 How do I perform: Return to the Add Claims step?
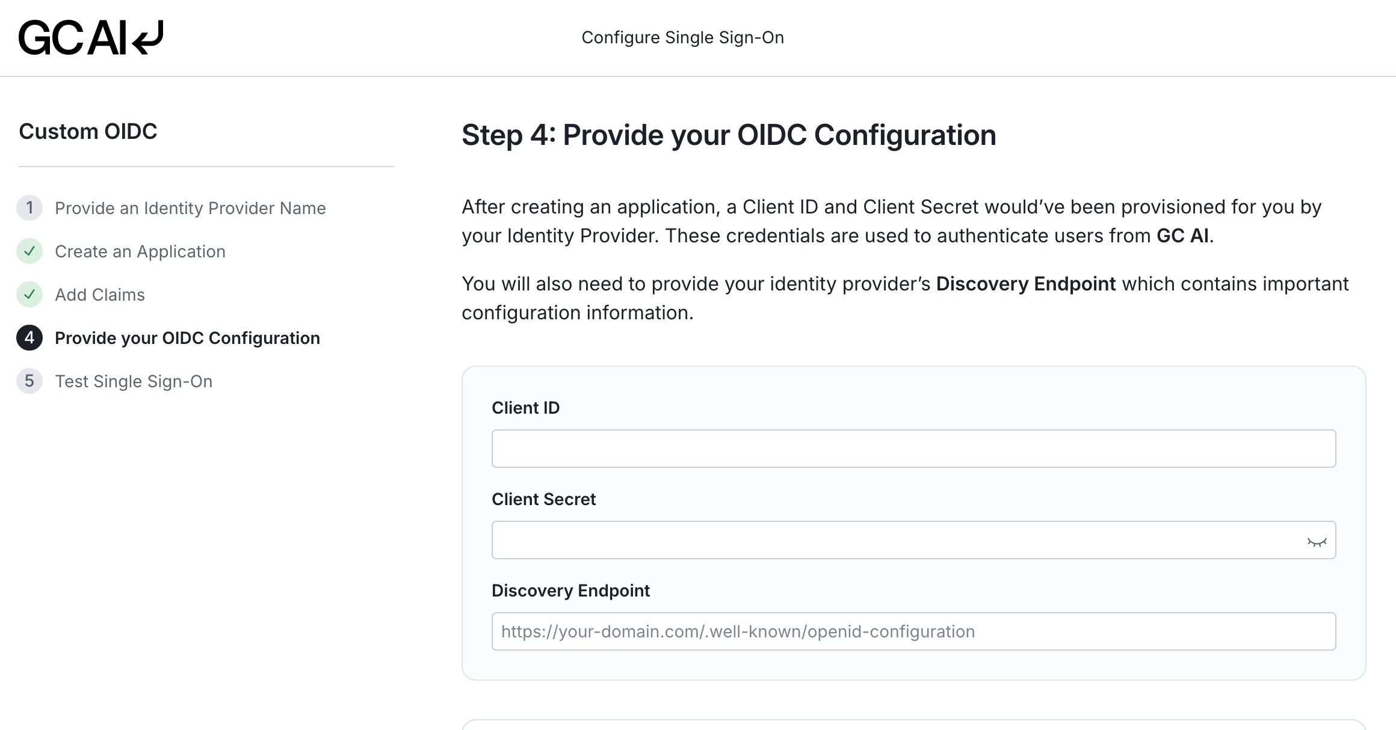point(100,295)
